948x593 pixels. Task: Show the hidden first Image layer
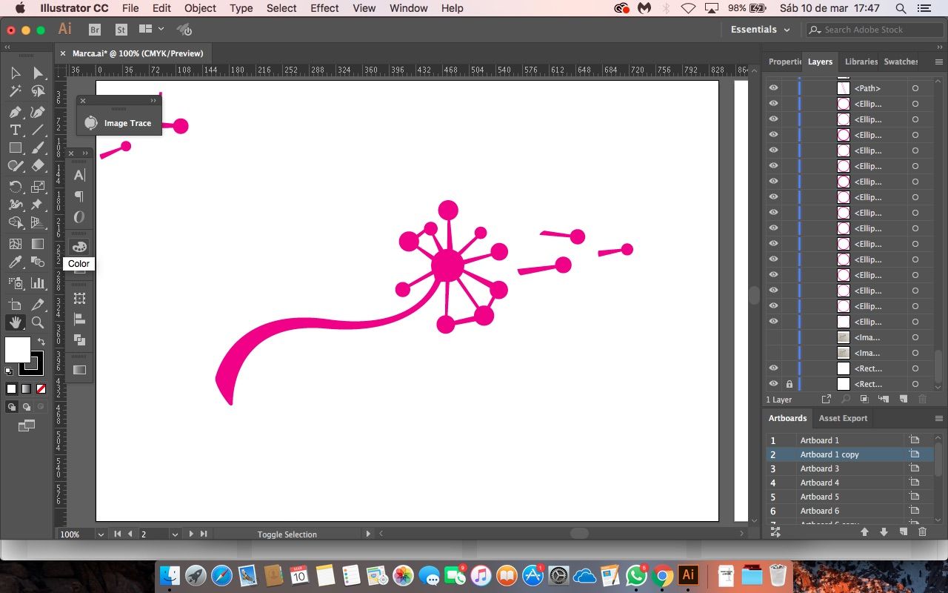pyautogui.click(x=773, y=337)
